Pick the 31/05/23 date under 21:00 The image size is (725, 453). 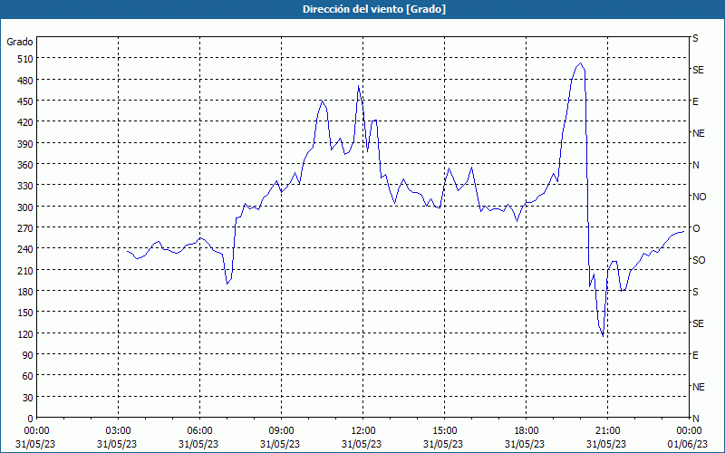pyautogui.click(x=606, y=444)
